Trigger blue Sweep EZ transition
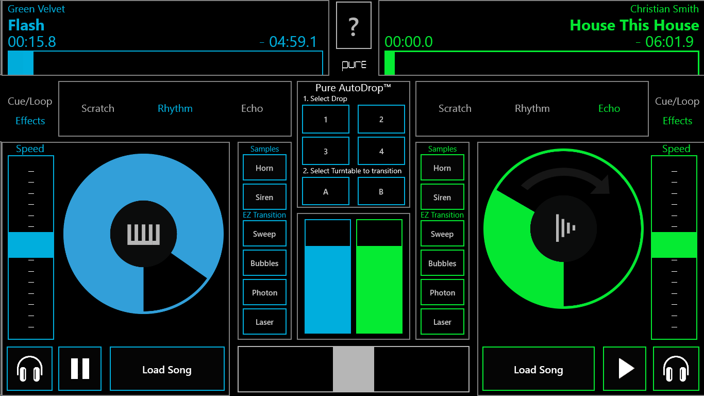Viewport: 704px width, 396px height. (264, 234)
